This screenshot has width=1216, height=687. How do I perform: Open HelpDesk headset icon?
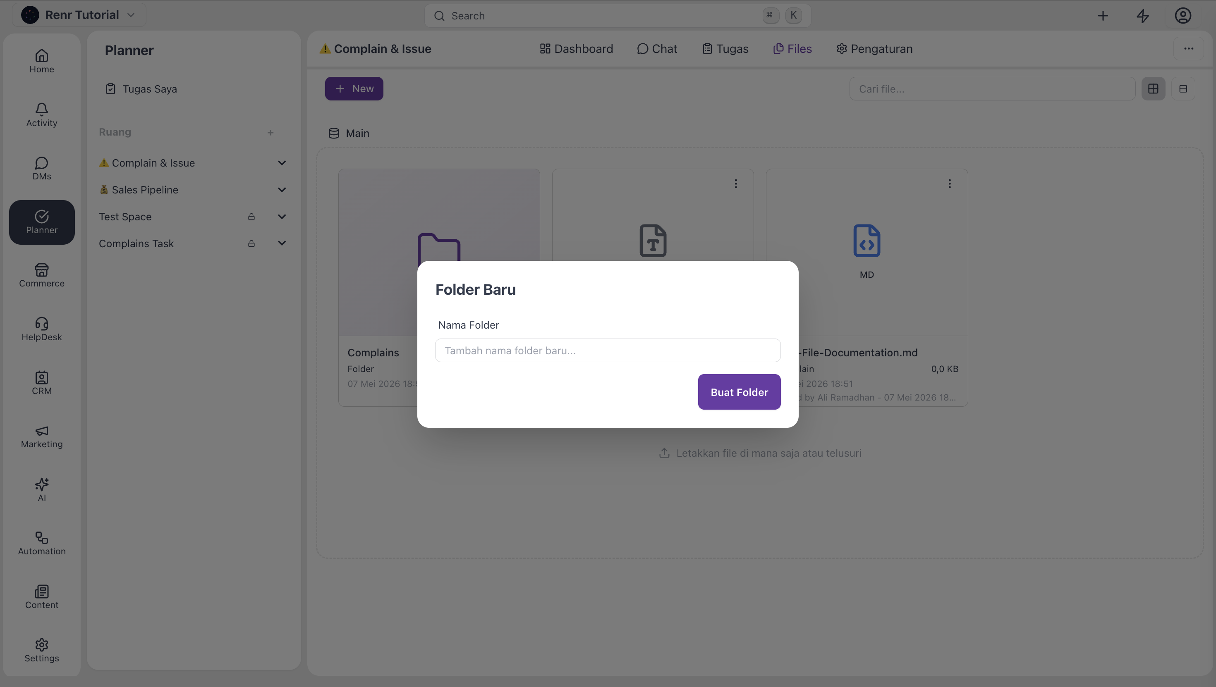(41, 329)
